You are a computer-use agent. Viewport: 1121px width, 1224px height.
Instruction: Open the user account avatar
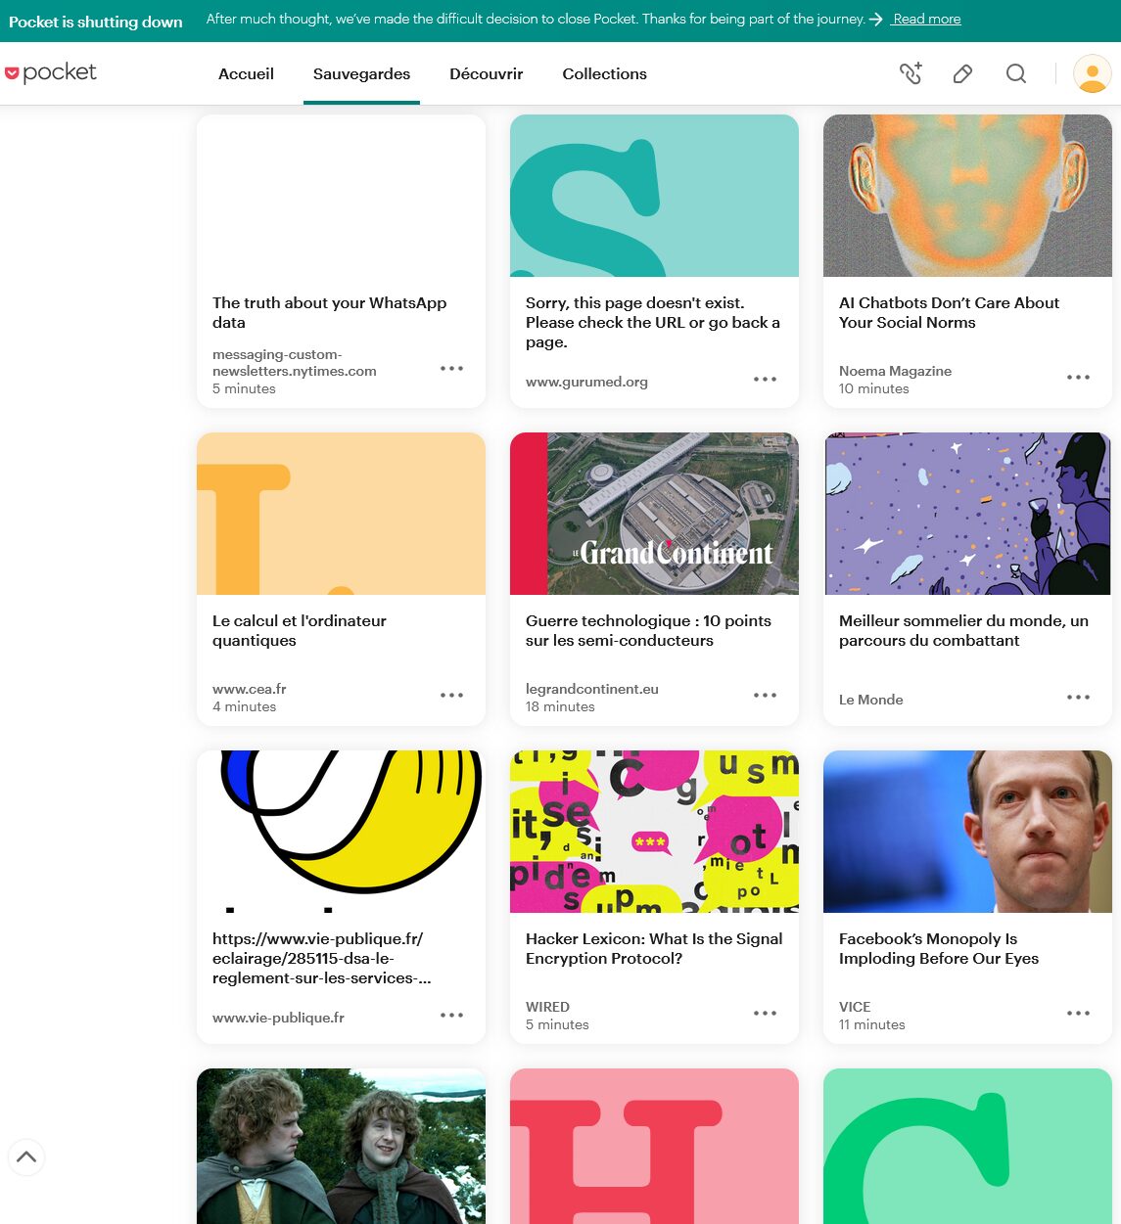coord(1092,73)
